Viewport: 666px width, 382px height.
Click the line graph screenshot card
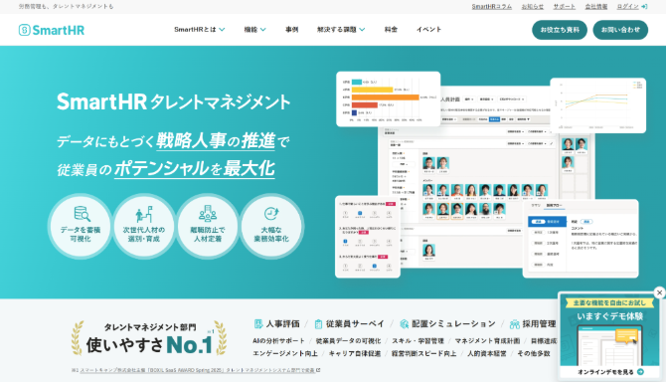[x=598, y=105]
